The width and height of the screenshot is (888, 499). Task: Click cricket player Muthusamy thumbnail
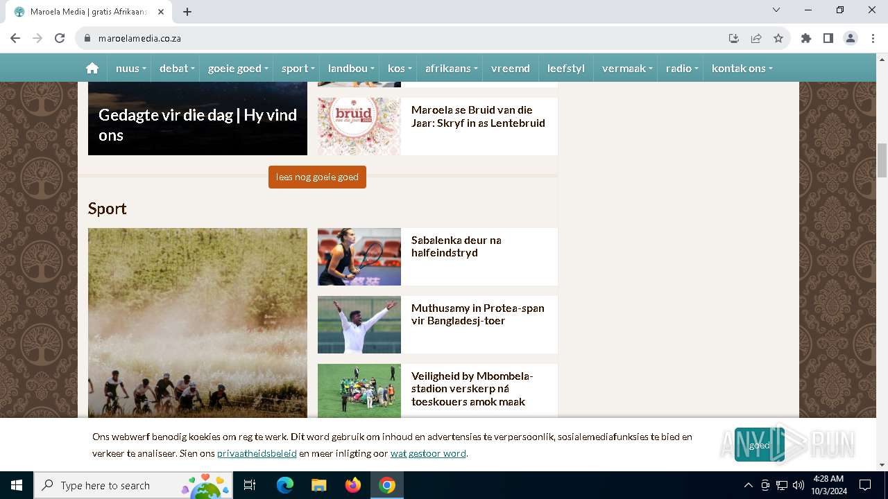tap(359, 324)
